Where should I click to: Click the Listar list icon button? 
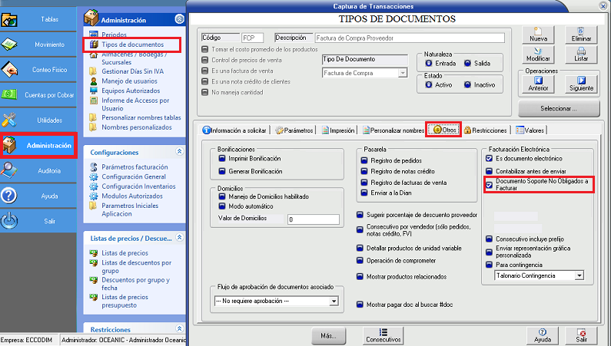[582, 54]
